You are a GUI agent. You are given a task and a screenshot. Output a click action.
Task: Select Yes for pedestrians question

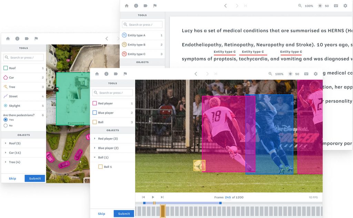tap(6, 120)
